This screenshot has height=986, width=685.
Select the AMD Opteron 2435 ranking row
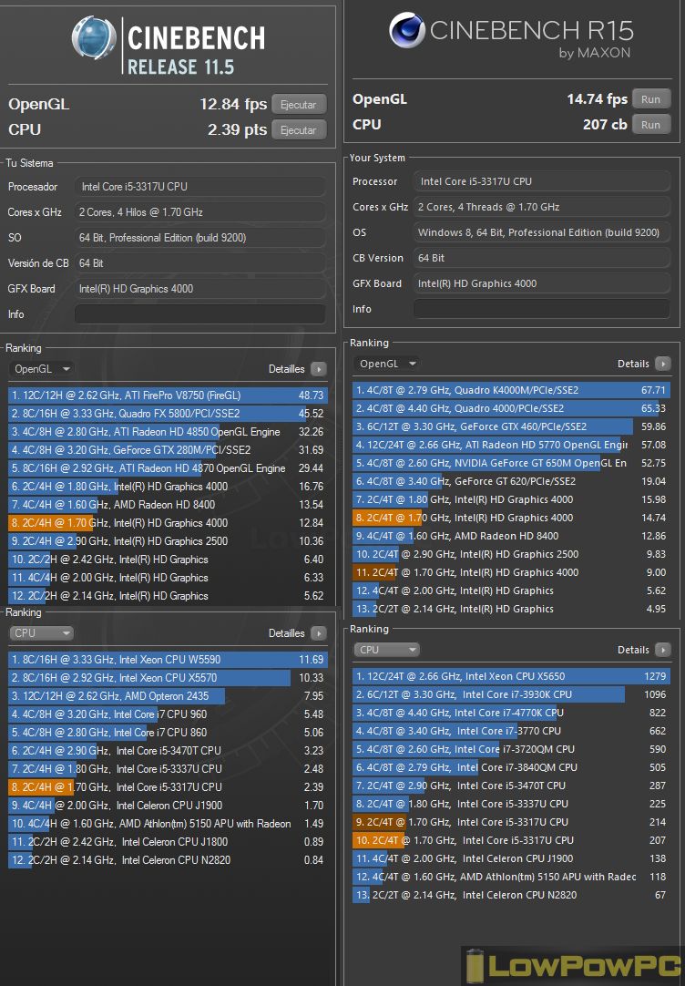coord(168,696)
